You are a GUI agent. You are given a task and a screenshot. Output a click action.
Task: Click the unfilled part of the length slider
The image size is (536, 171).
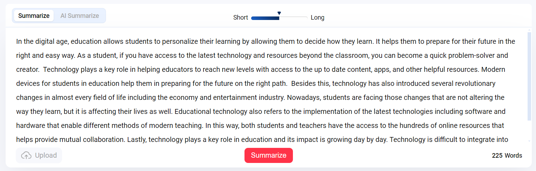click(x=293, y=18)
